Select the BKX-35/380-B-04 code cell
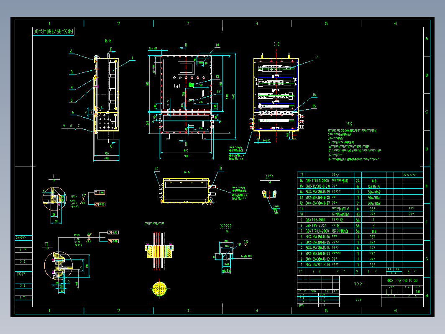This screenshot has height=334, width=445. pos(317,248)
